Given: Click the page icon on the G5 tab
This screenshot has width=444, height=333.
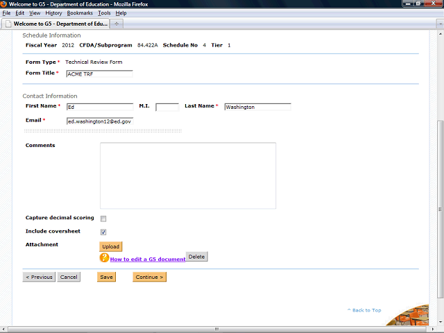Looking at the screenshot, I should (8, 23).
